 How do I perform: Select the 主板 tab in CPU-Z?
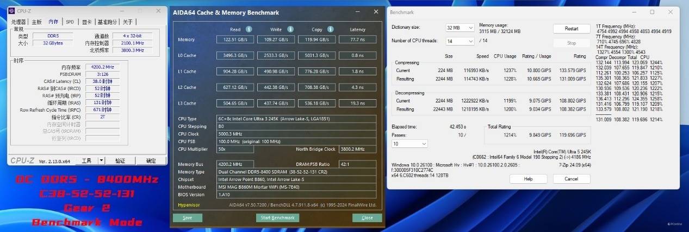coord(36,22)
